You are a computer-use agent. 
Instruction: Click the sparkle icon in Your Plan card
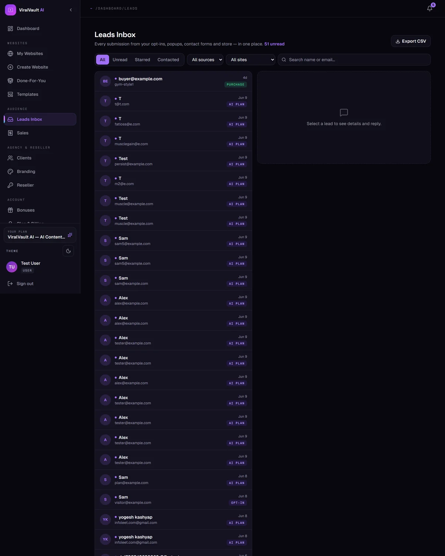click(x=70, y=235)
